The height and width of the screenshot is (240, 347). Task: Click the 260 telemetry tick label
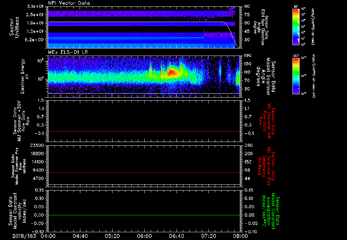coord(248,145)
